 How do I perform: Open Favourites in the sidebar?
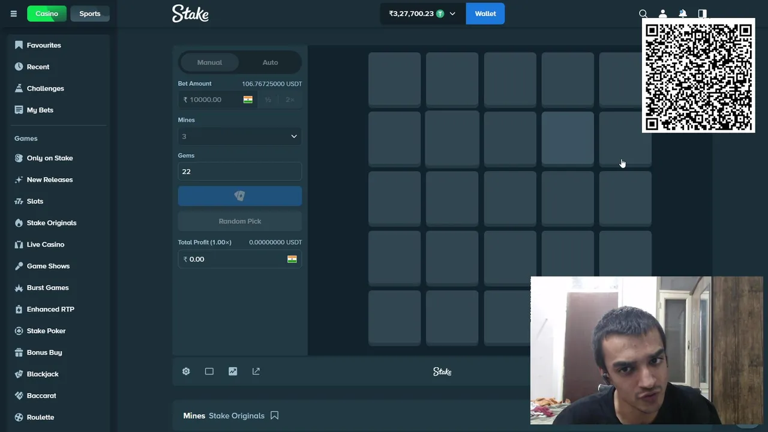44,45
